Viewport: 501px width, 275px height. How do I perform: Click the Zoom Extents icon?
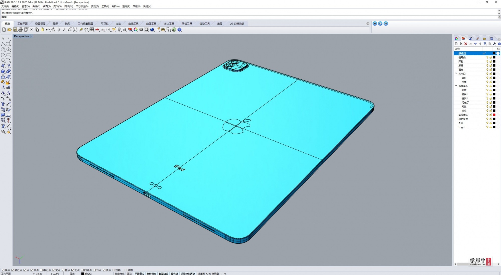[x=75, y=30]
